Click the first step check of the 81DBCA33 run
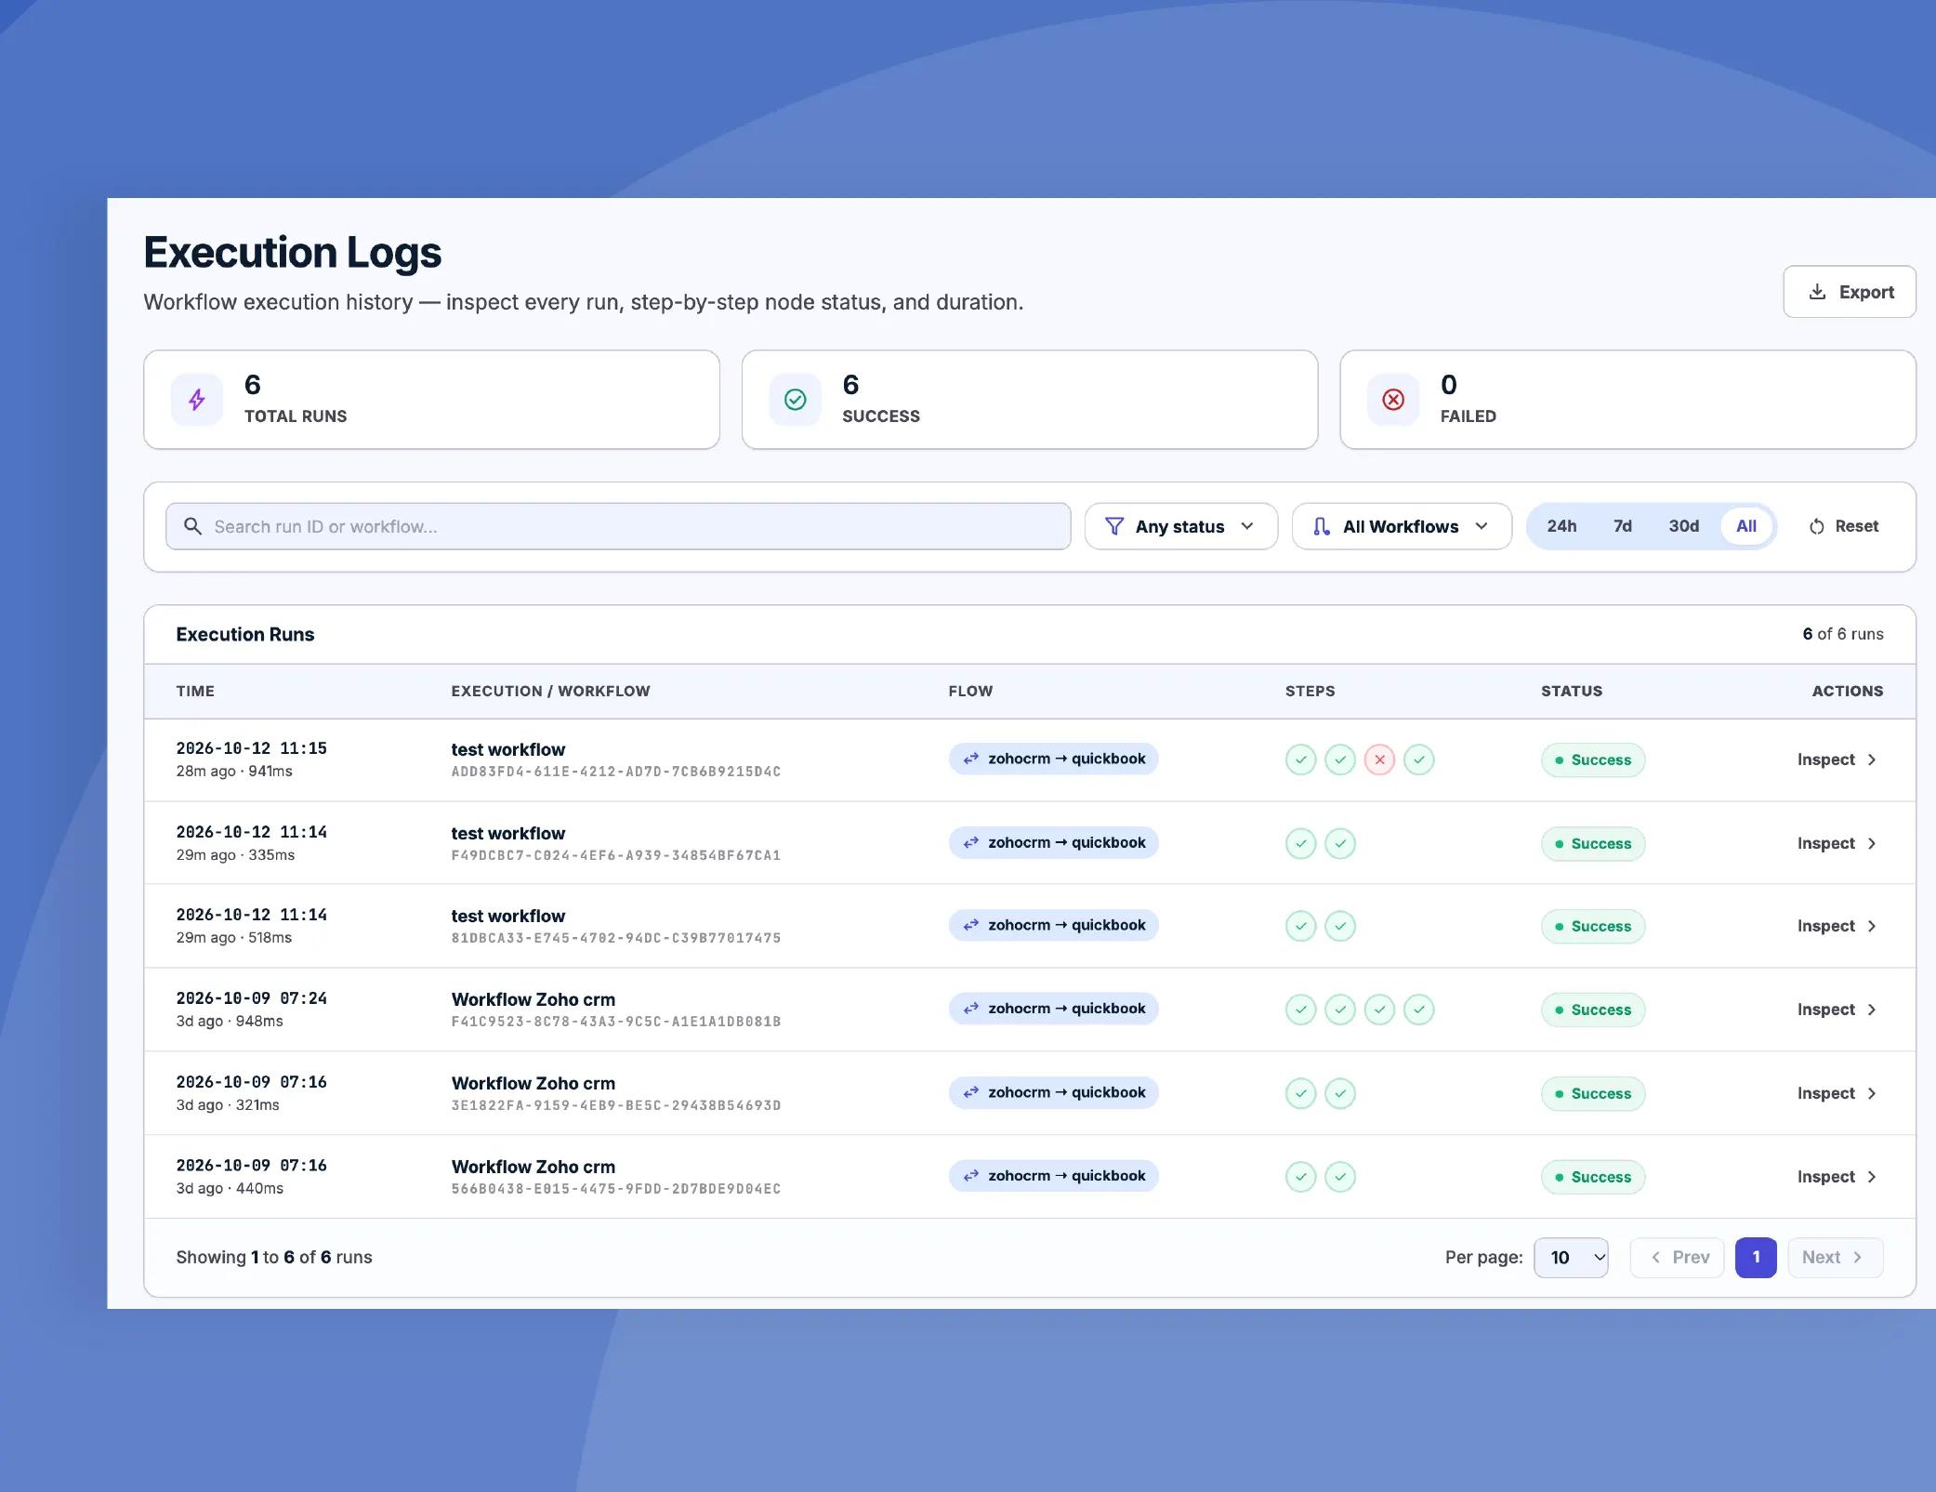This screenshot has height=1492, width=1936. [x=1300, y=927]
